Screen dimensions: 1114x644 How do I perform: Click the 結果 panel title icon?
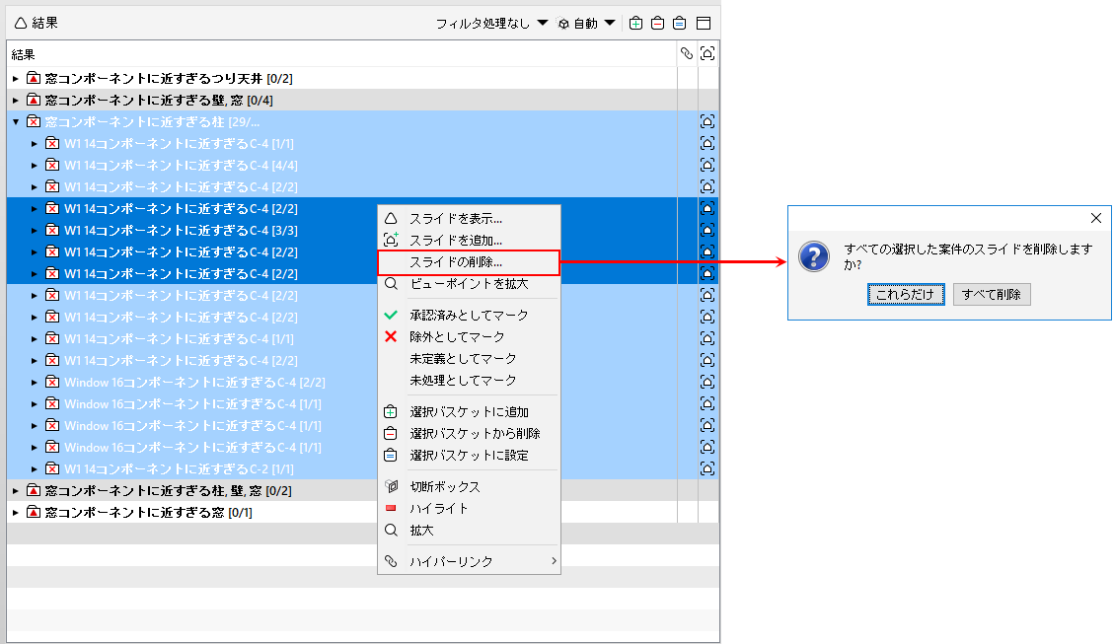[x=21, y=24]
